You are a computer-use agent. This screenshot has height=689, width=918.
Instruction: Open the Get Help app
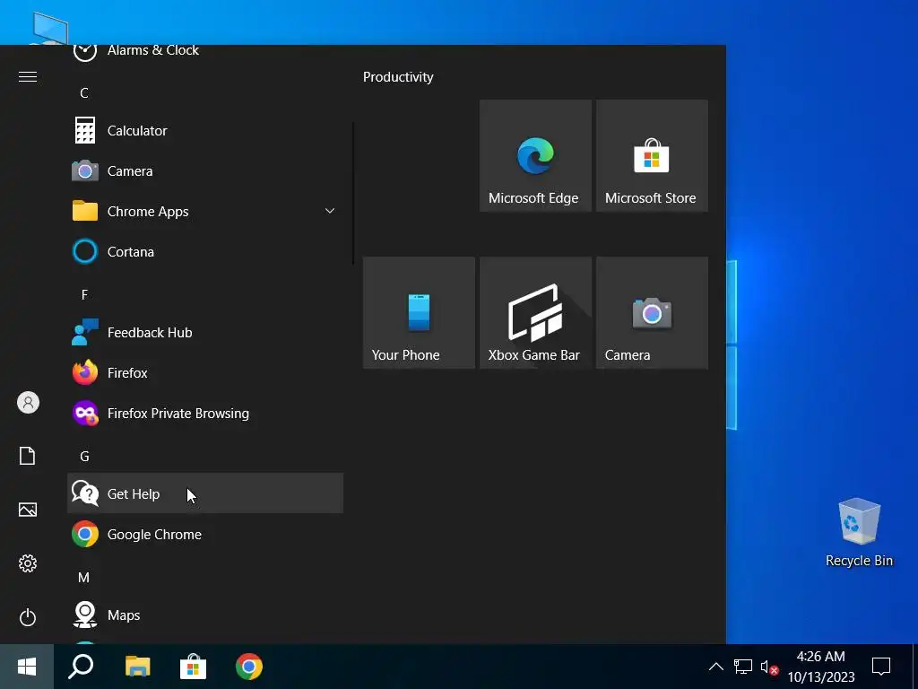205,493
